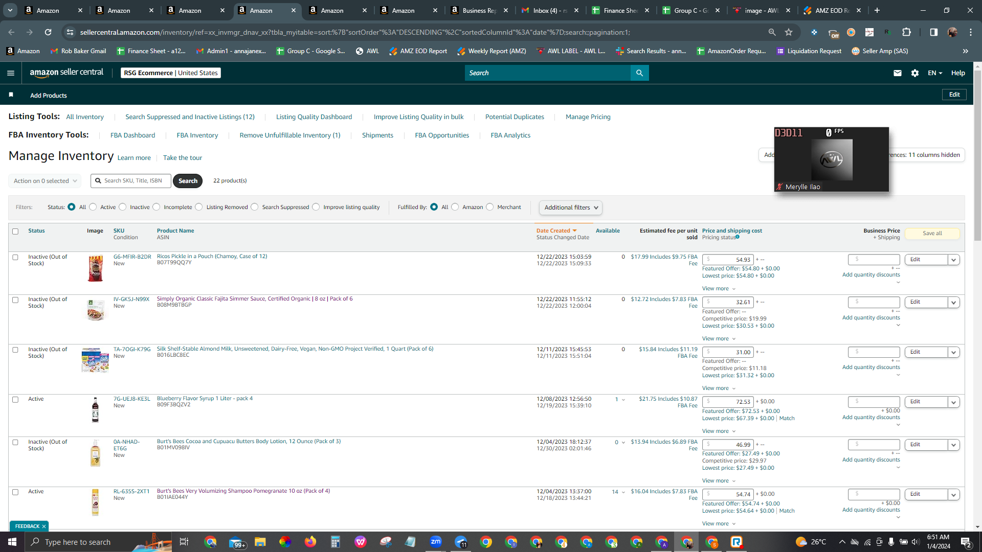Image resolution: width=982 pixels, height=552 pixels.
Task: Select Merchant under Fulfilled By
Action: (490, 207)
